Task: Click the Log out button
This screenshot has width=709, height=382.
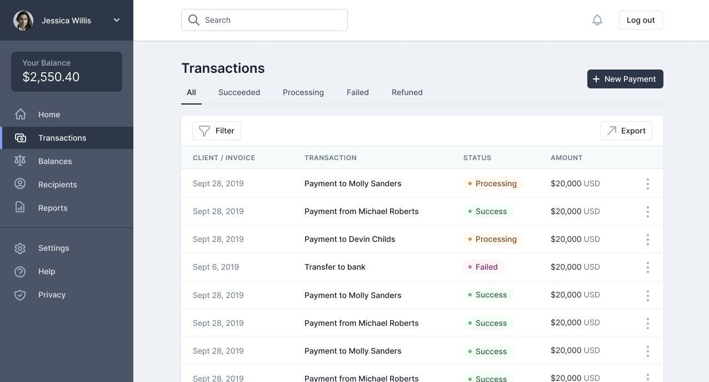Action: tap(641, 20)
